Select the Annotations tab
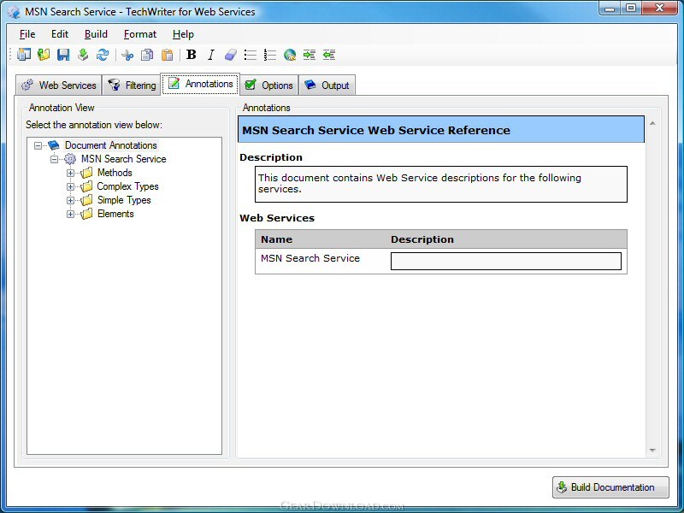684x513 pixels. (200, 84)
